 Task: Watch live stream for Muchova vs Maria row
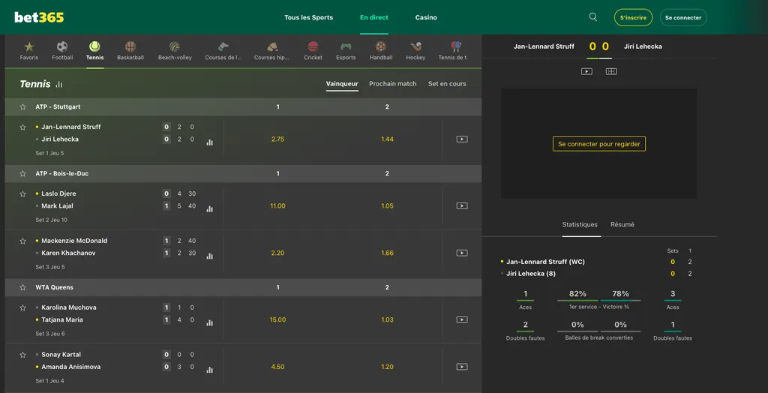pos(462,319)
